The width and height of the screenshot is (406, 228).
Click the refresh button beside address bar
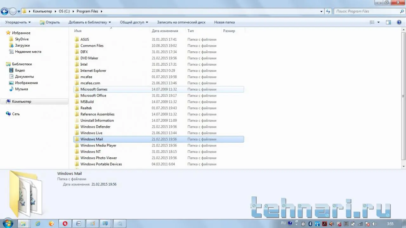coord(328,11)
